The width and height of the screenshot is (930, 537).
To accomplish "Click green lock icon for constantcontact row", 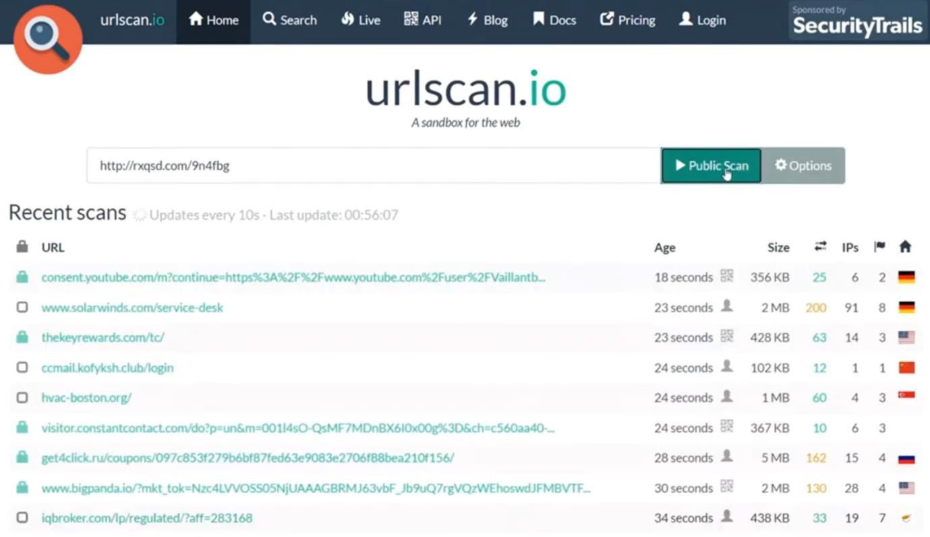I will click(x=22, y=427).
